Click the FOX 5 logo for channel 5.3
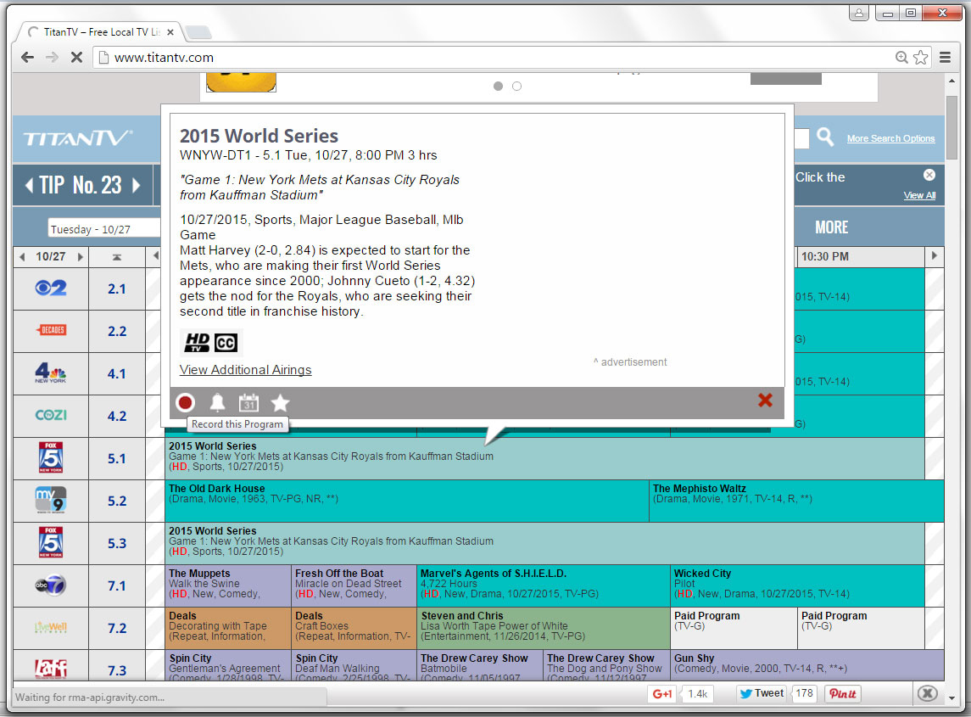 (51, 542)
